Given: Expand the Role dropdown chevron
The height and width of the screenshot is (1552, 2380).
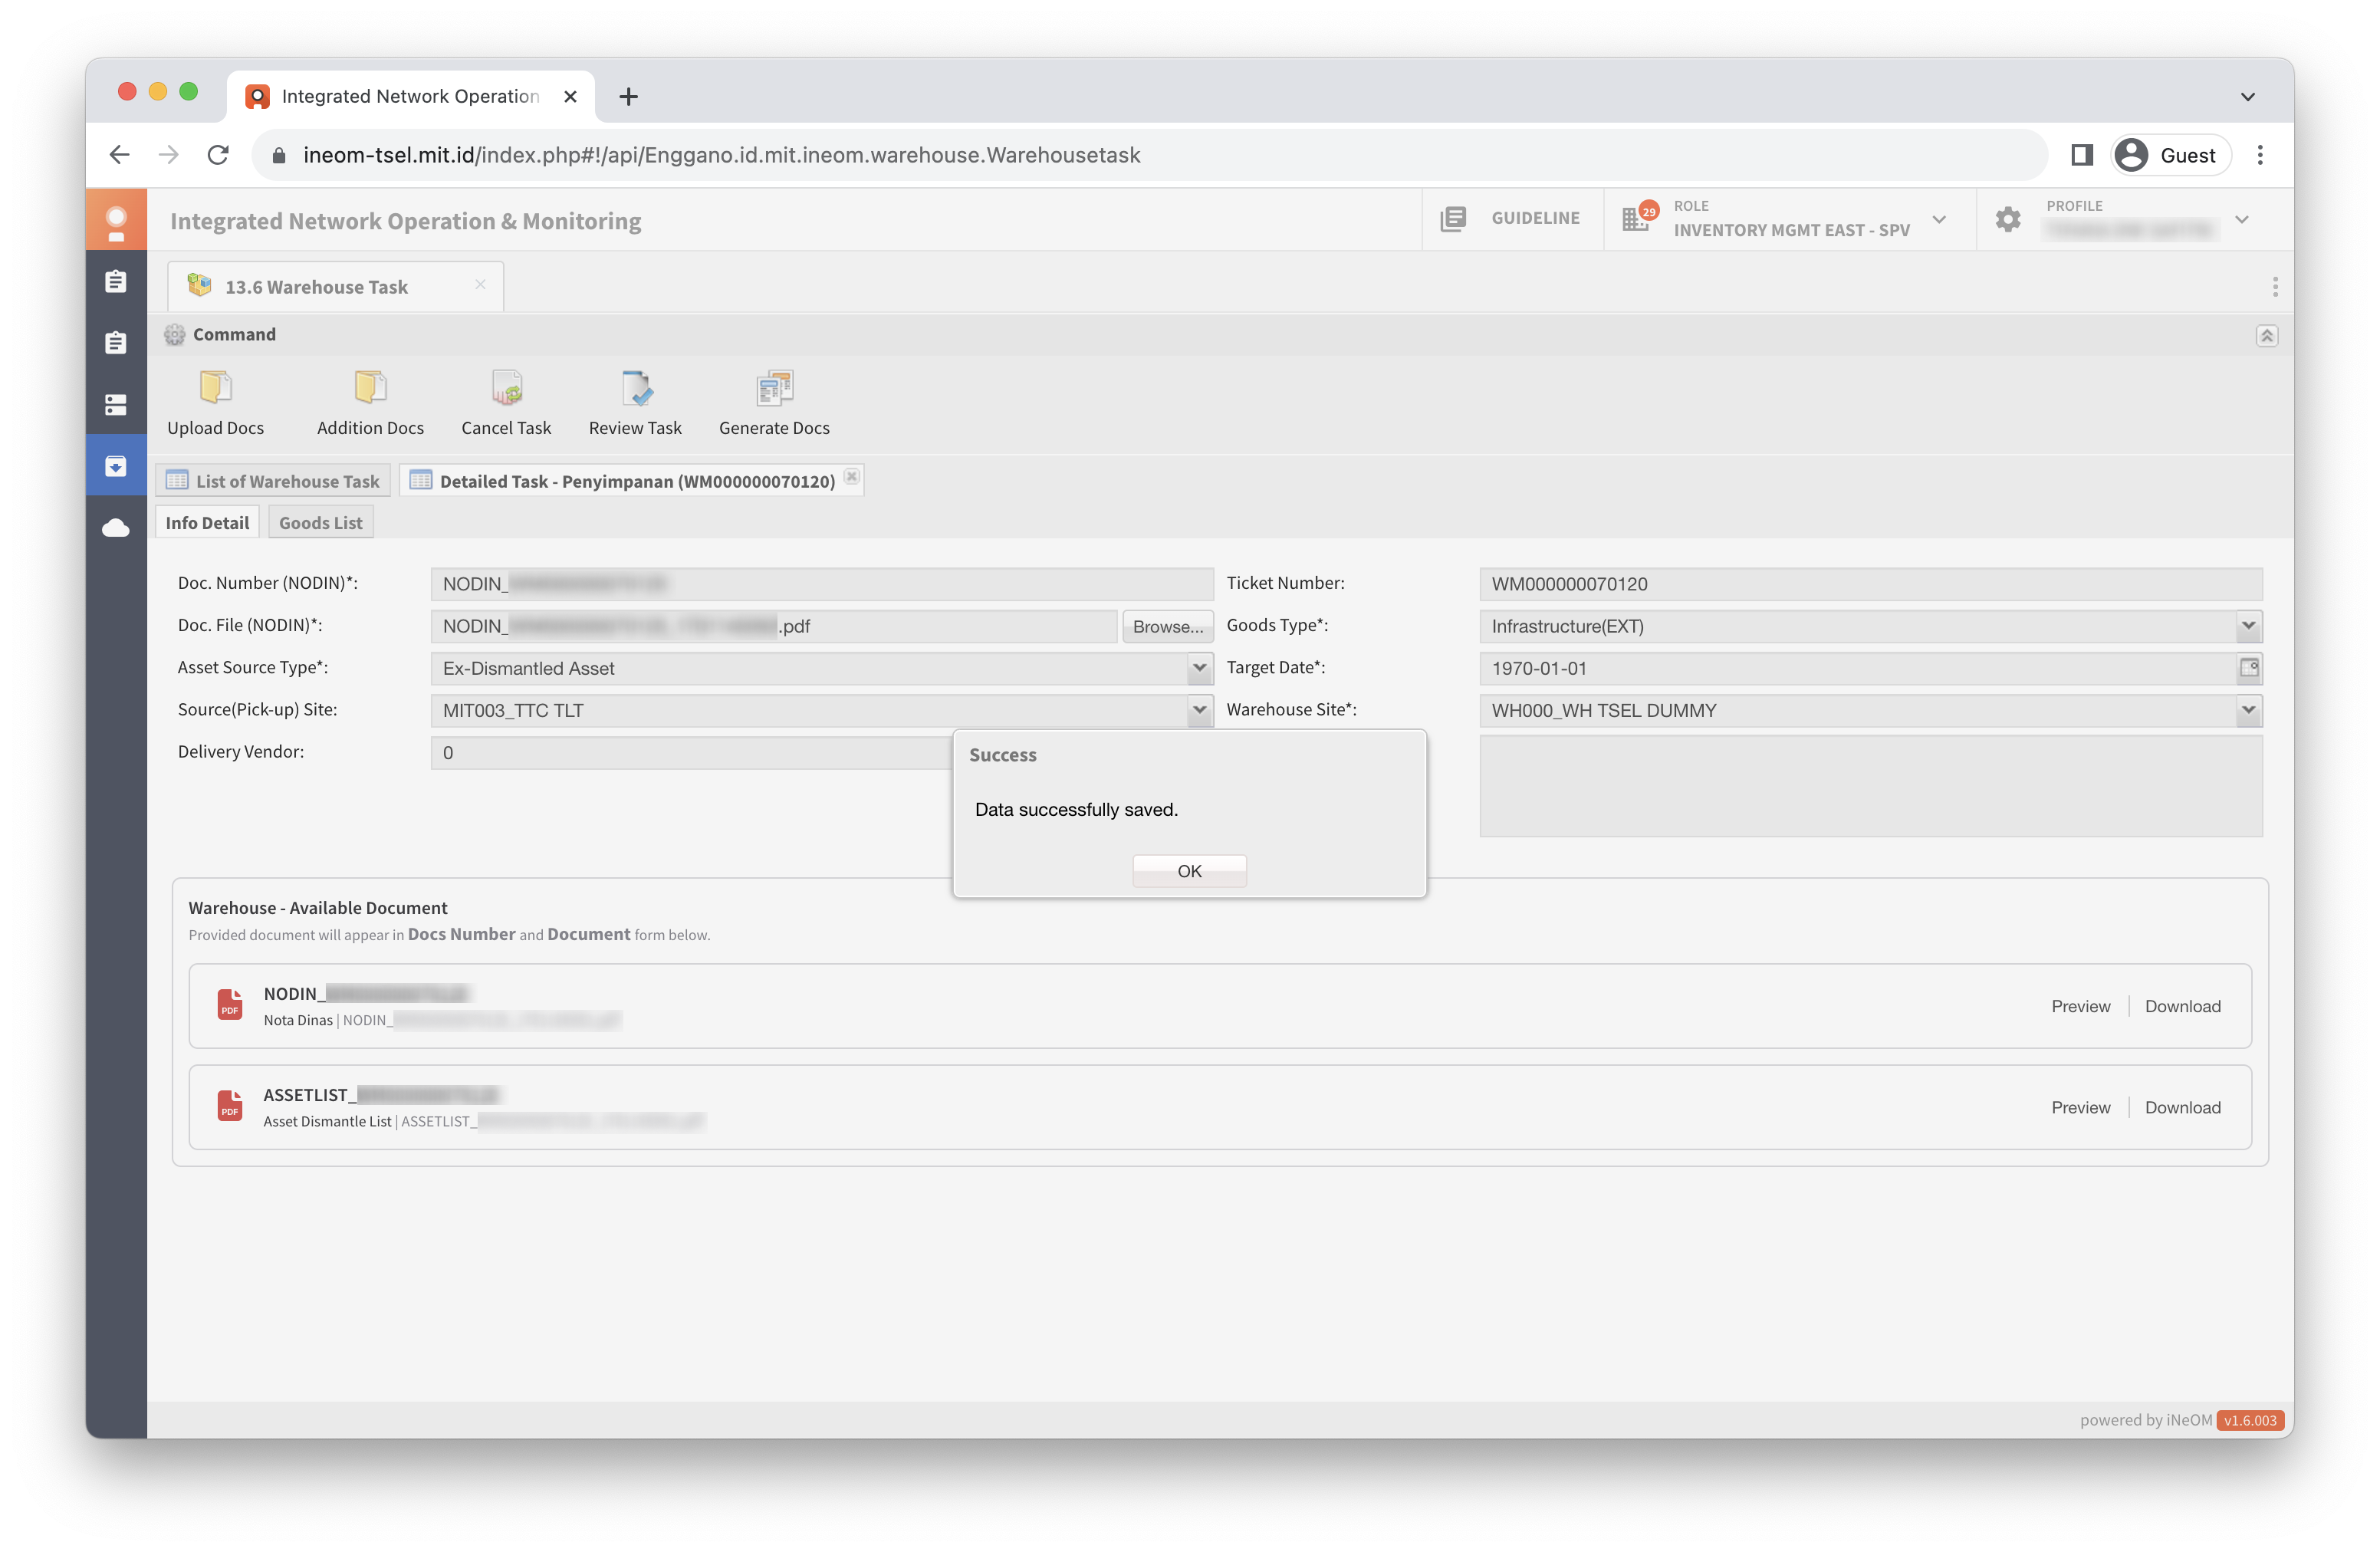Looking at the screenshot, I should pyautogui.click(x=1939, y=220).
